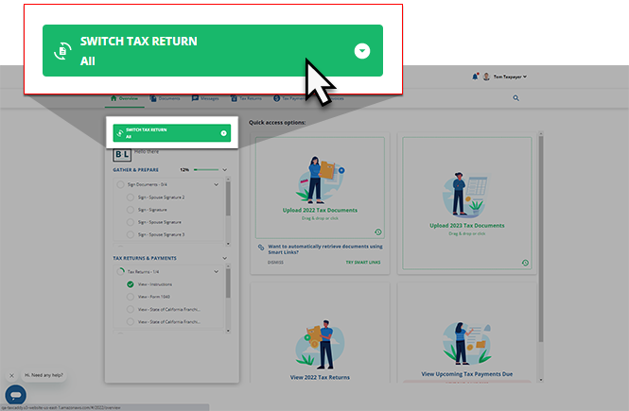Open the chat support button
629x411 pixels.
coord(16,395)
